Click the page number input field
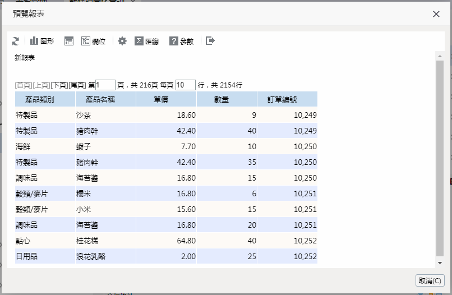This screenshot has height=295, width=452. point(105,85)
